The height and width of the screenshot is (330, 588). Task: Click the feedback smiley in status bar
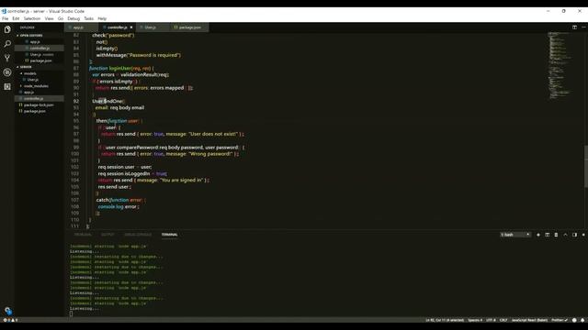pyautogui.click(x=574, y=320)
